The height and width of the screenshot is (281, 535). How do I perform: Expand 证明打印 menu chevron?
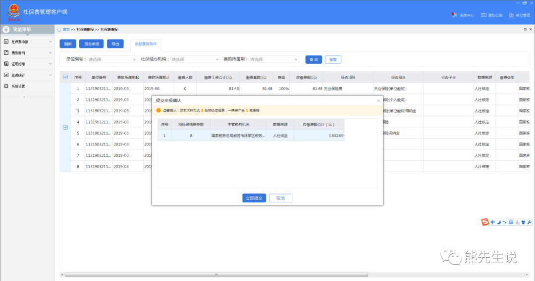tap(51, 64)
